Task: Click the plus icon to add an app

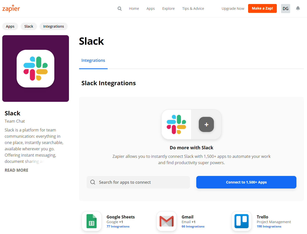Action: tap(206, 124)
